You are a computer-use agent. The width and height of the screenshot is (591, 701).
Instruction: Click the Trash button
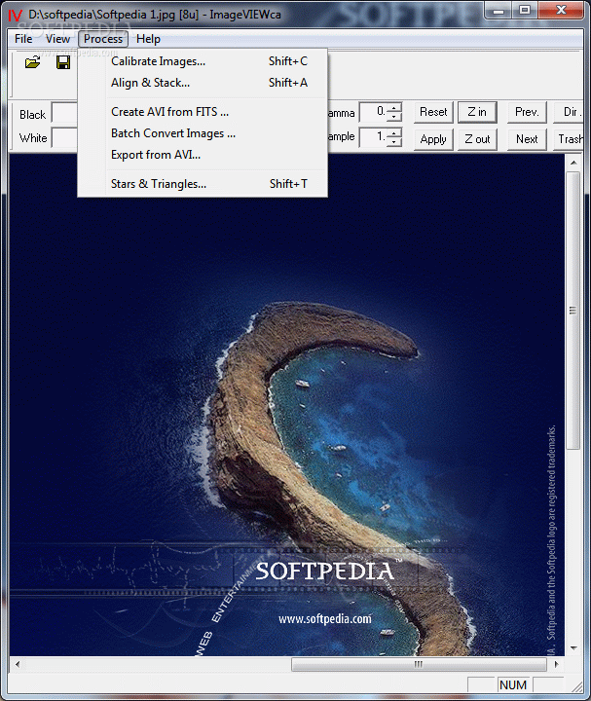click(x=569, y=139)
